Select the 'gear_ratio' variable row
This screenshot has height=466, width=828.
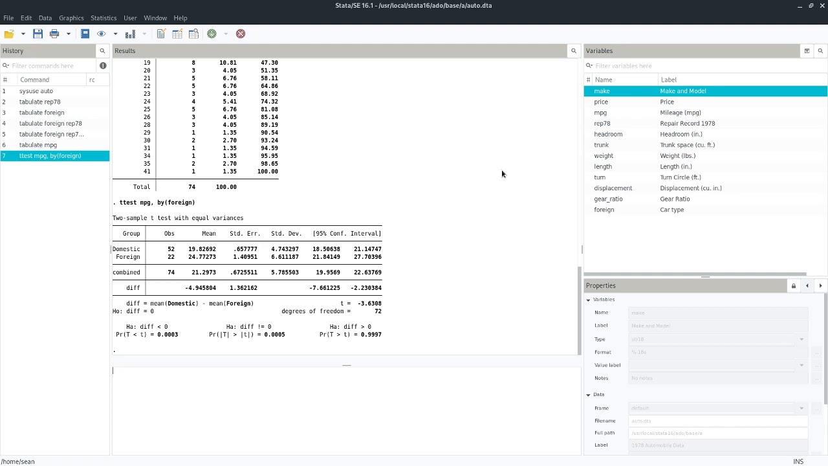point(705,199)
